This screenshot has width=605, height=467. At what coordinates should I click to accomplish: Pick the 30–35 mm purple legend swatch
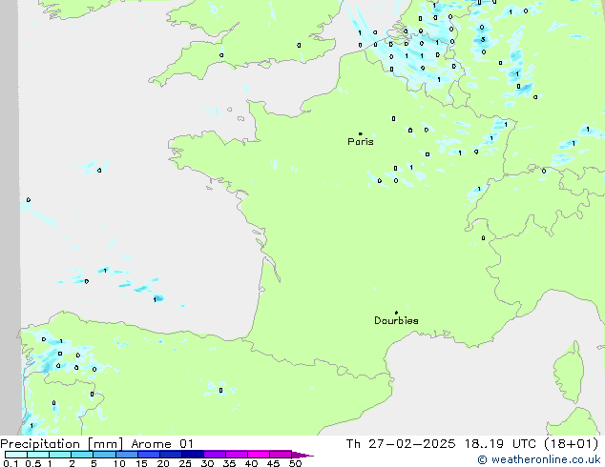point(215,455)
